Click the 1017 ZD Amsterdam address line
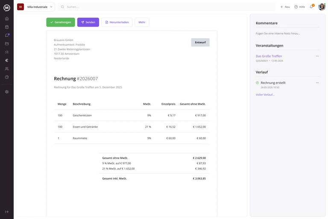The width and height of the screenshot is (328, 219). [67, 54]
